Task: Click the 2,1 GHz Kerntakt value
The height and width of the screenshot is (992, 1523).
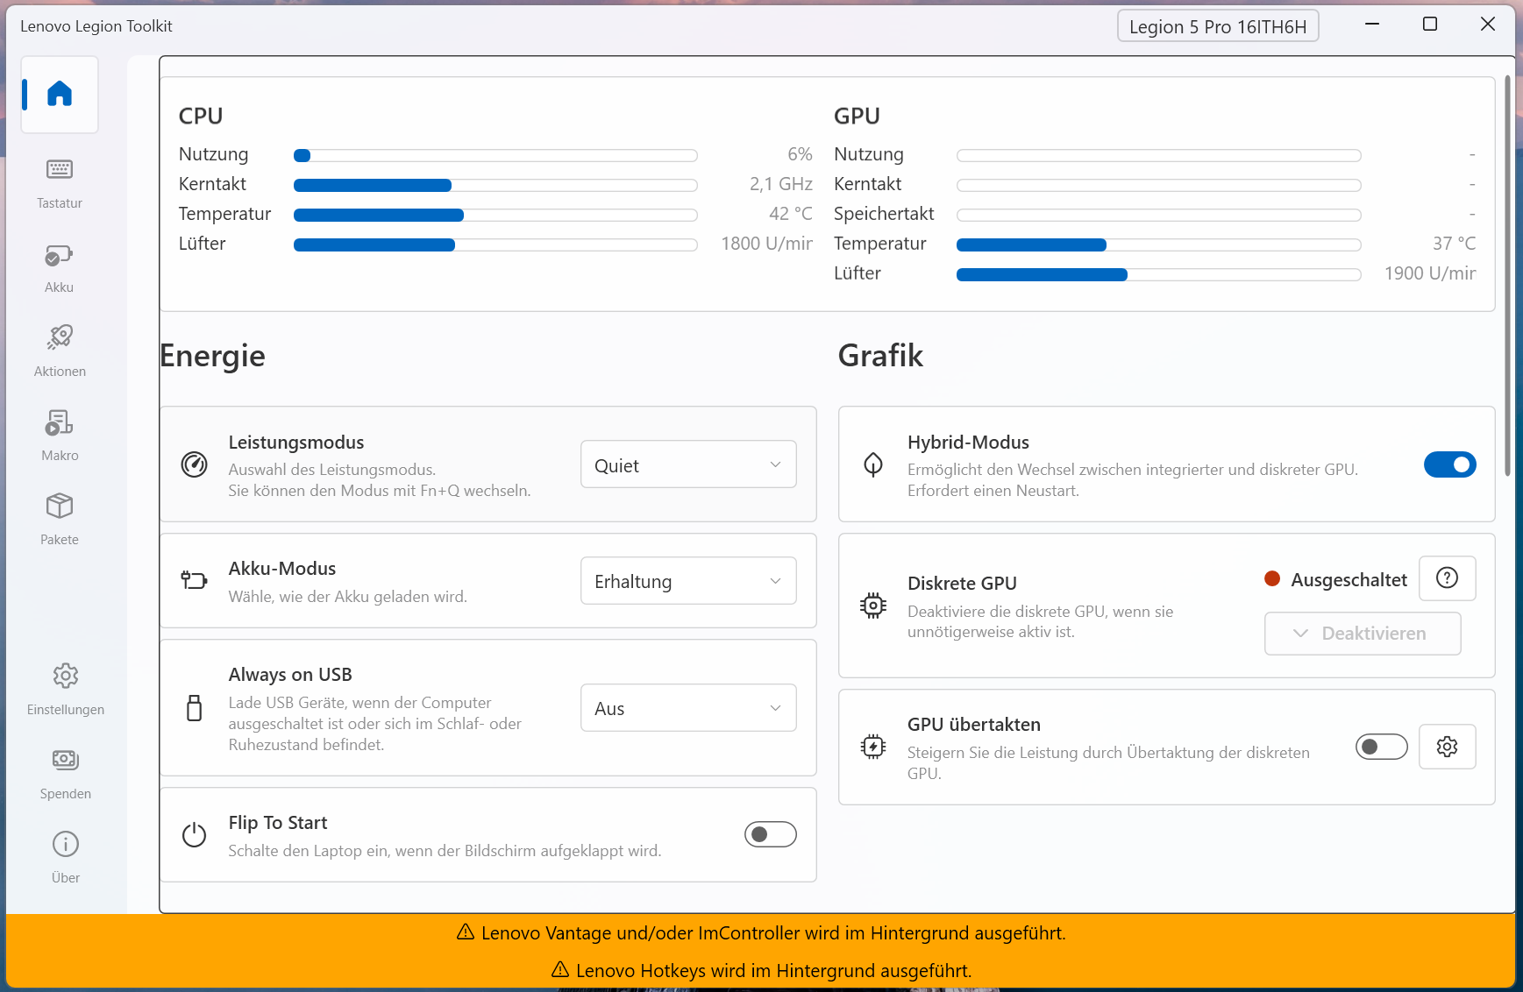Action: coord(780,184)
